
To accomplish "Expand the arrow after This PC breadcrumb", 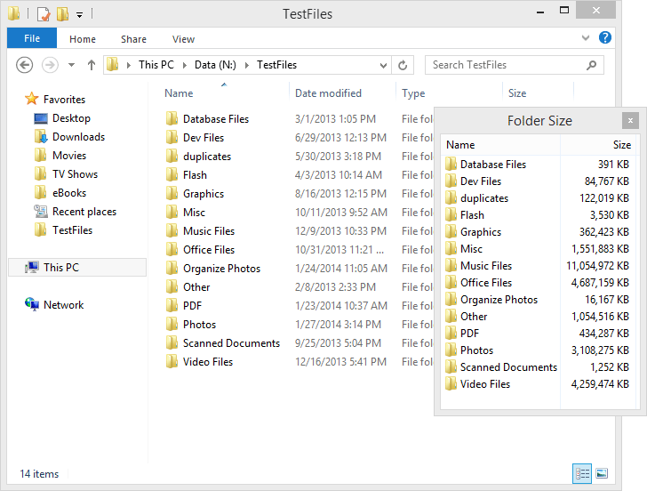I will [x=185, y=65].
